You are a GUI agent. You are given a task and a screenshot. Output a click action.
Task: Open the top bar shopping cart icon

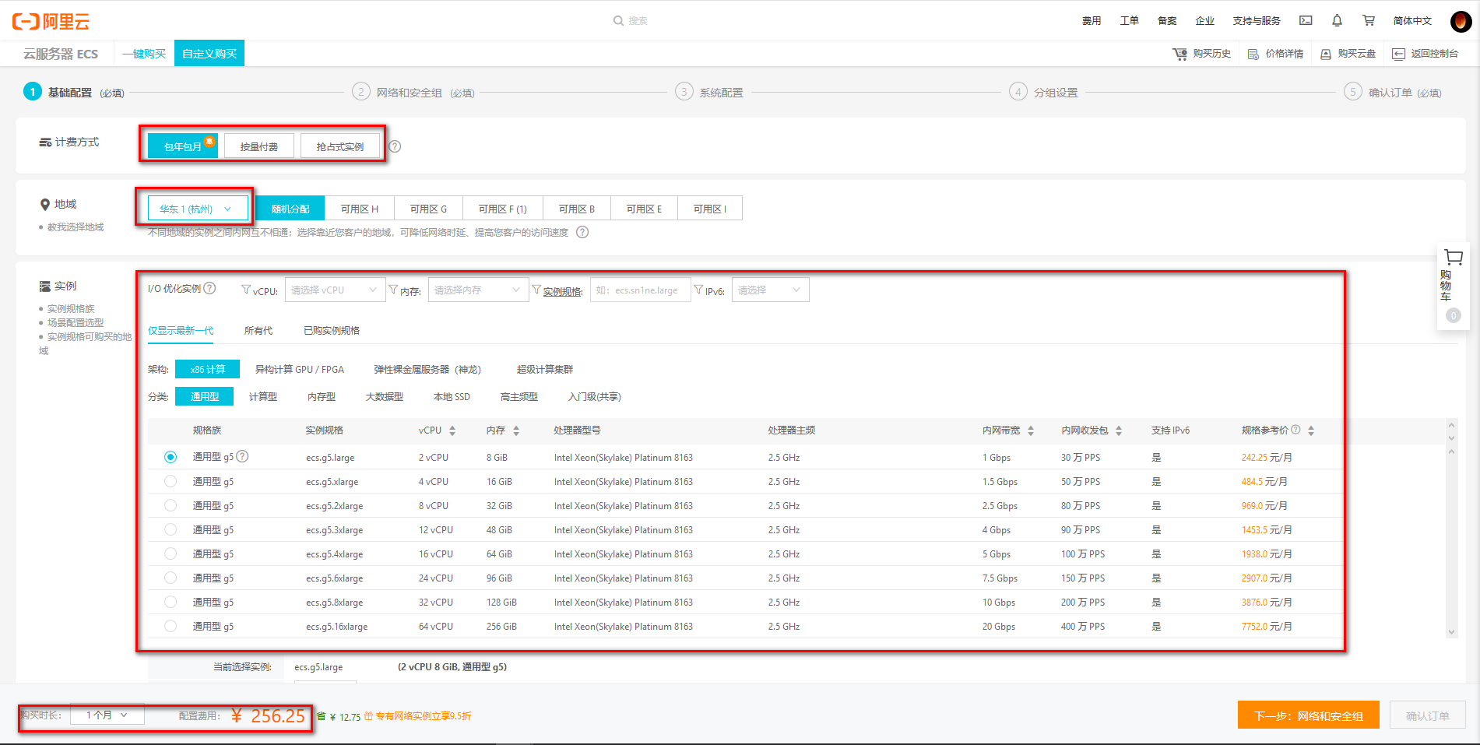pos(1368,21)
